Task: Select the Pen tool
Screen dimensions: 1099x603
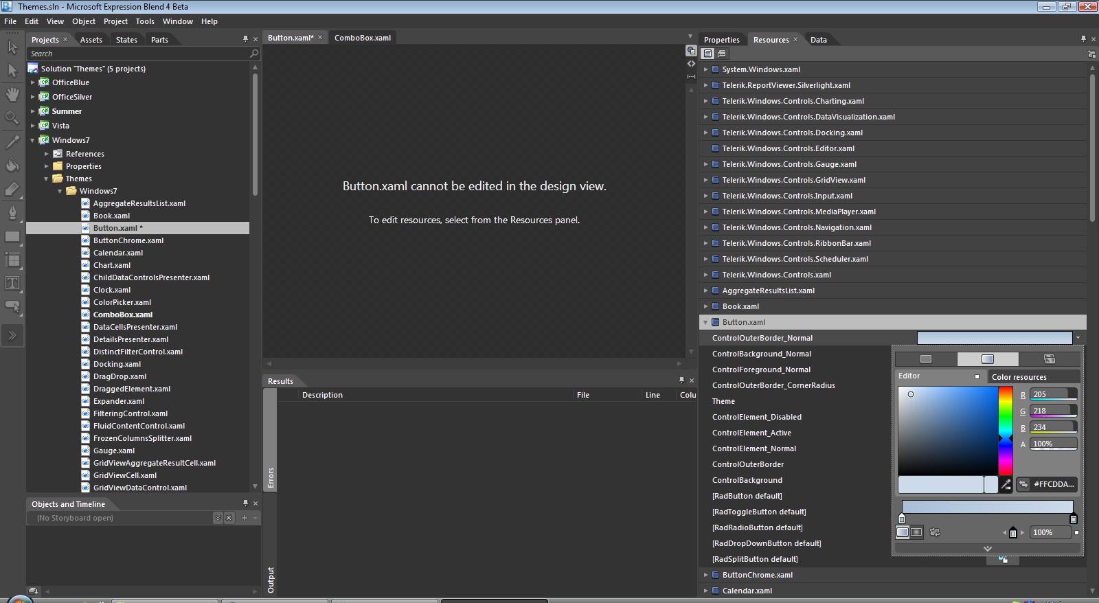Action: pos(12,212)
